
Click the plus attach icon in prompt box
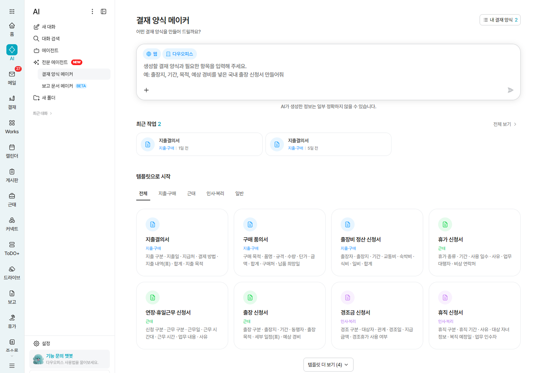pyautogui.click(x=146, y=90)
